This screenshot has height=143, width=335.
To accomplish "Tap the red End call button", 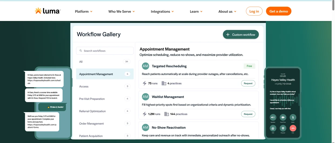I will click(x=293, y=128).
